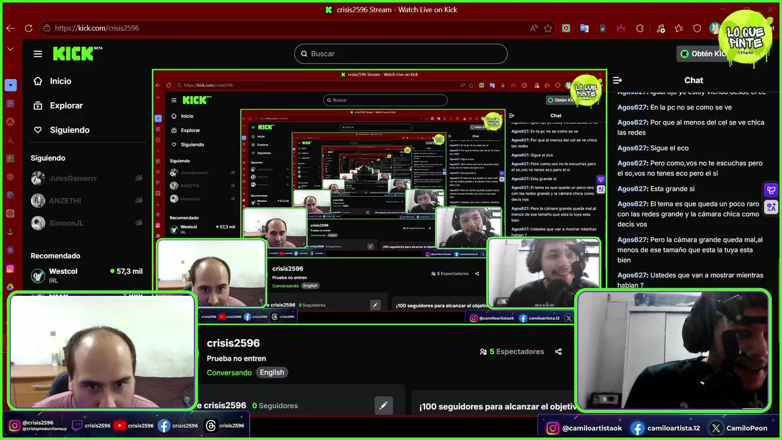This screenshot has width=782, height=440.
Task: Click the '100 seguidores' goal text
Action: 496,406
